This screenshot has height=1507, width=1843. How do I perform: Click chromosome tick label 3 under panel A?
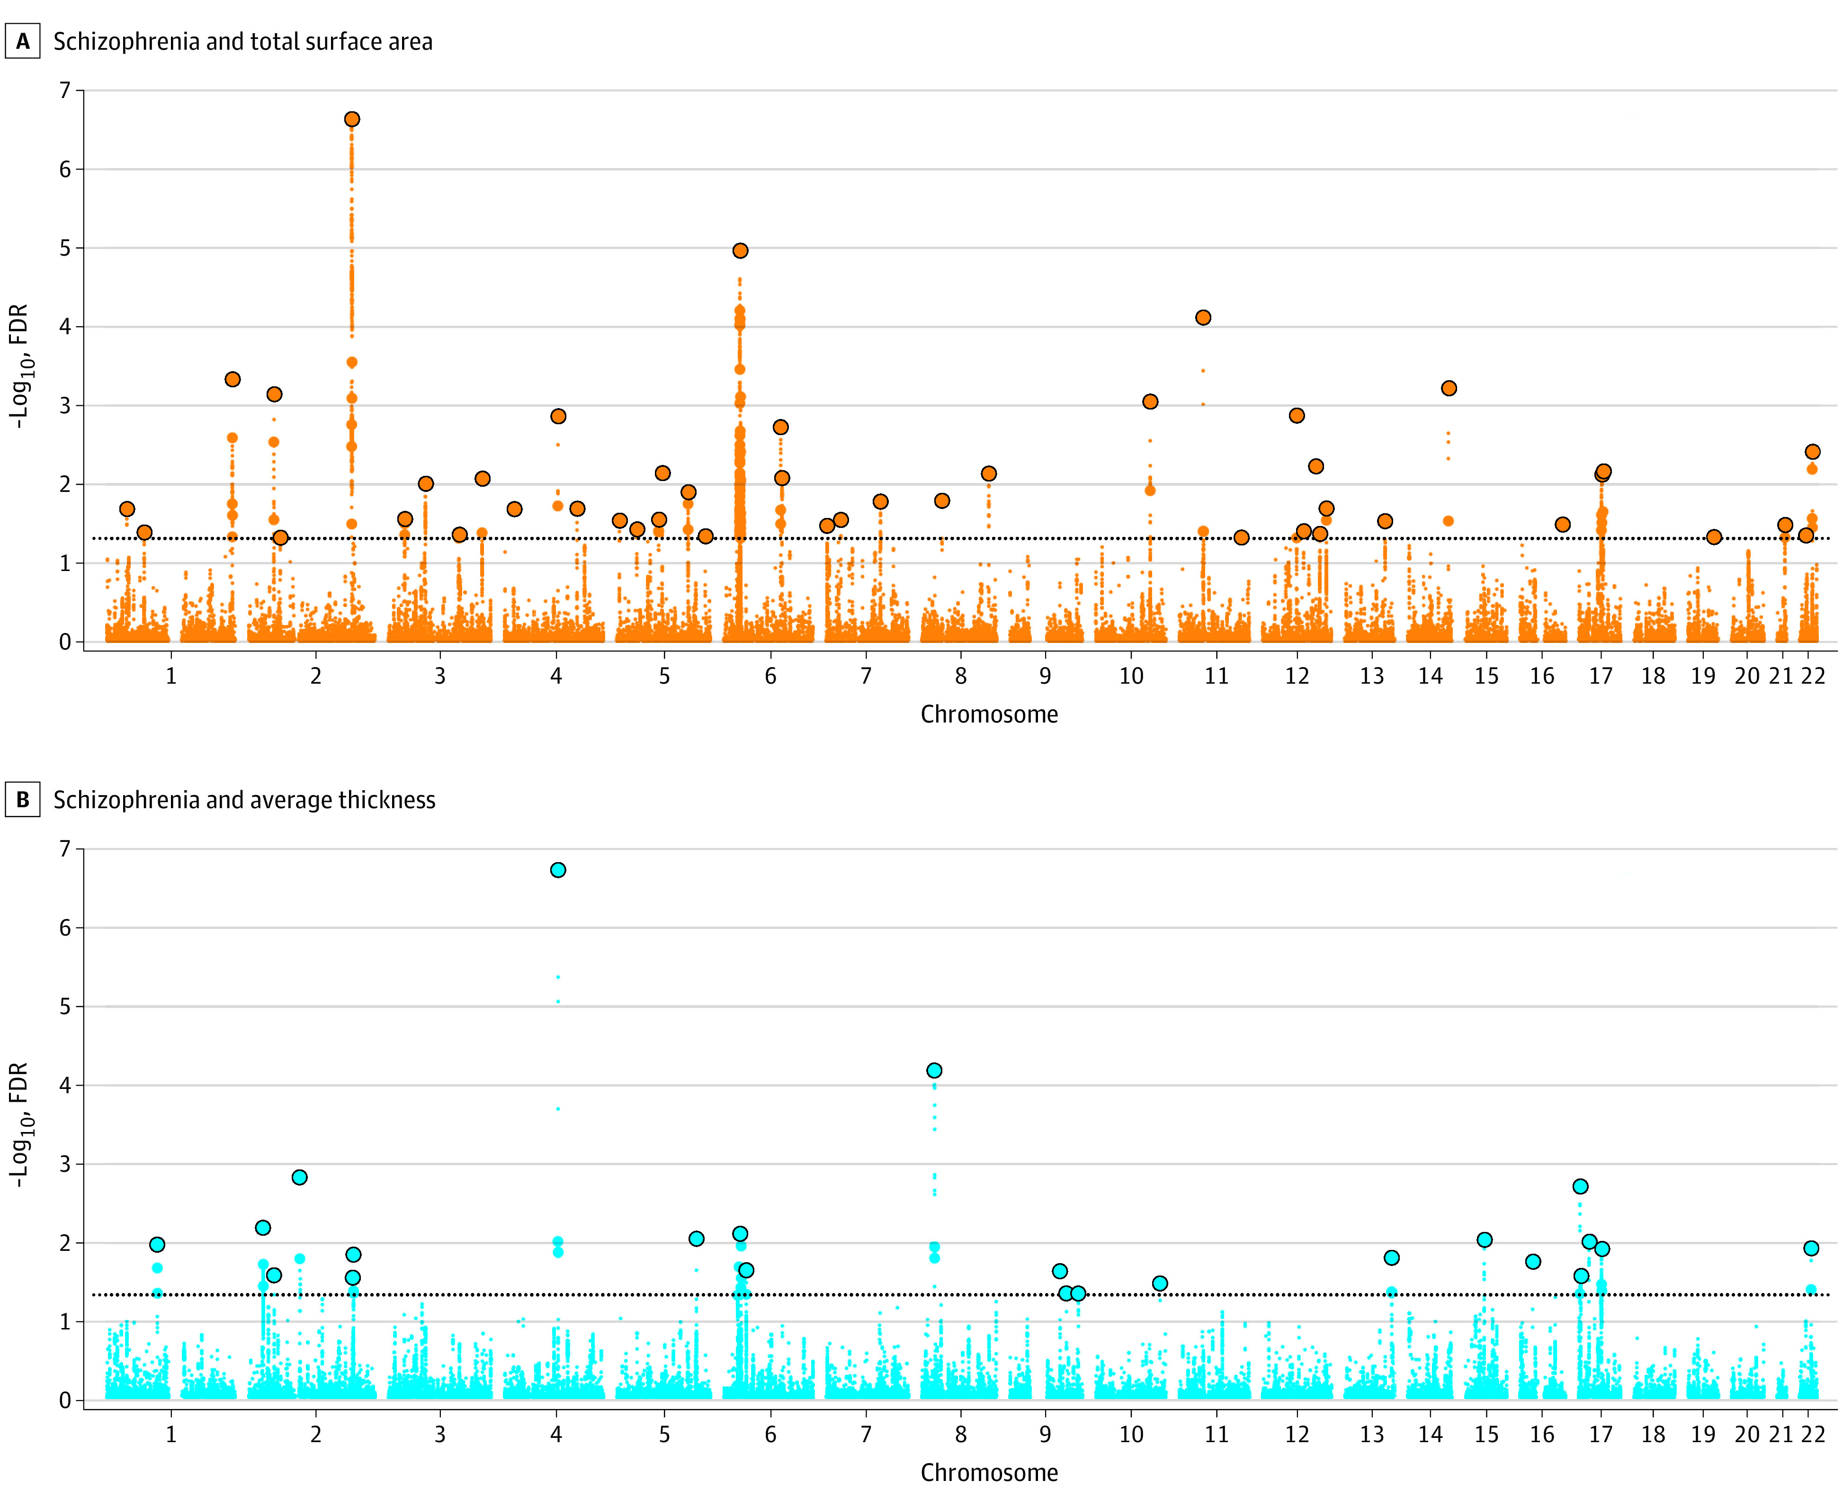439,675
